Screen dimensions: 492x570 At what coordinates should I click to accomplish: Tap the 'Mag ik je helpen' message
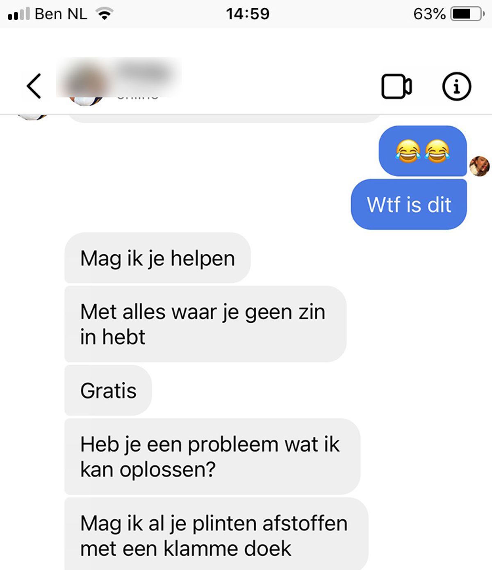[x=157, y=258]
